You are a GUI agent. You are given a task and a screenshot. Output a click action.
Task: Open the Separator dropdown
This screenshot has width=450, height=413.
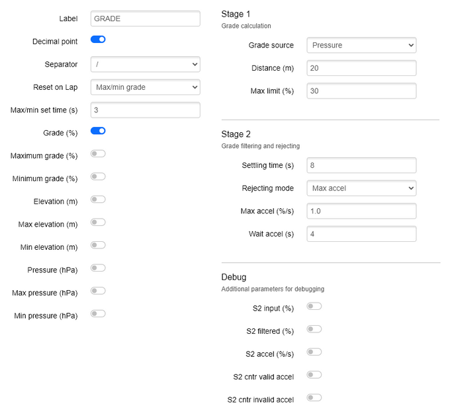tap(146, 64)
